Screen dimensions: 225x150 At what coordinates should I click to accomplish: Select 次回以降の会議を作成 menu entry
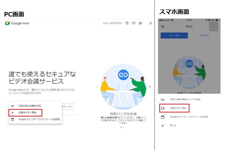[35, 106]
